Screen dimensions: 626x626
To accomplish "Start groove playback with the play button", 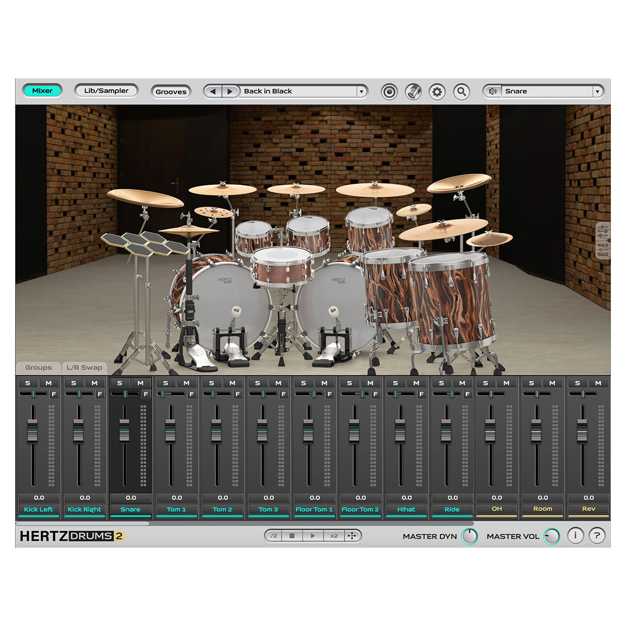I will coord(312,536).
